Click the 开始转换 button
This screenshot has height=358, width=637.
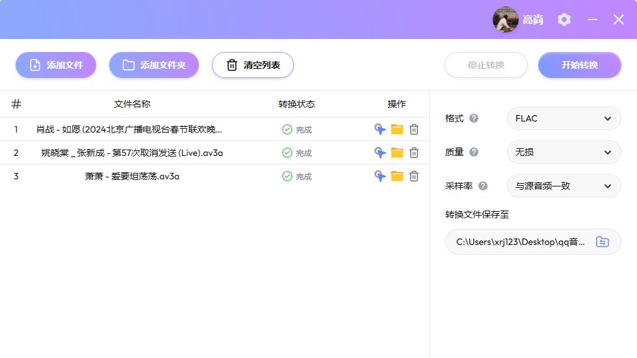[580, 65]
